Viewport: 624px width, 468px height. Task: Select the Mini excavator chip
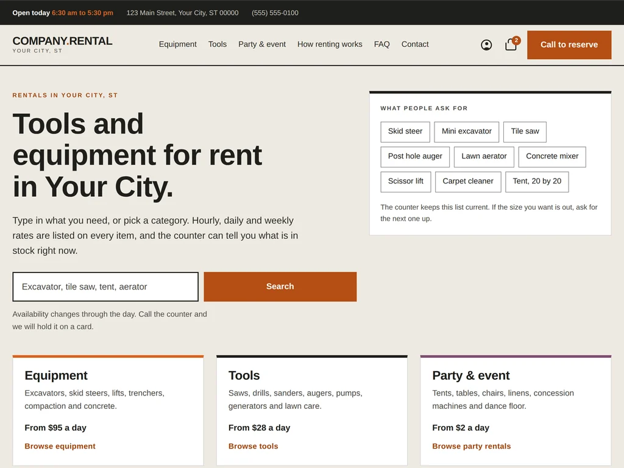[466, 132]
